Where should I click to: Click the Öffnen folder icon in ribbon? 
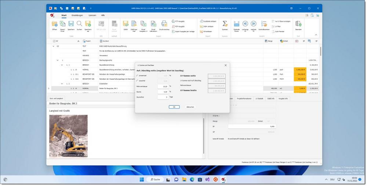click(54, 24)
